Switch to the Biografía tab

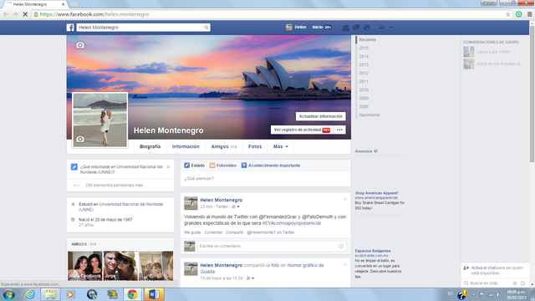click(x=150, y=146)
